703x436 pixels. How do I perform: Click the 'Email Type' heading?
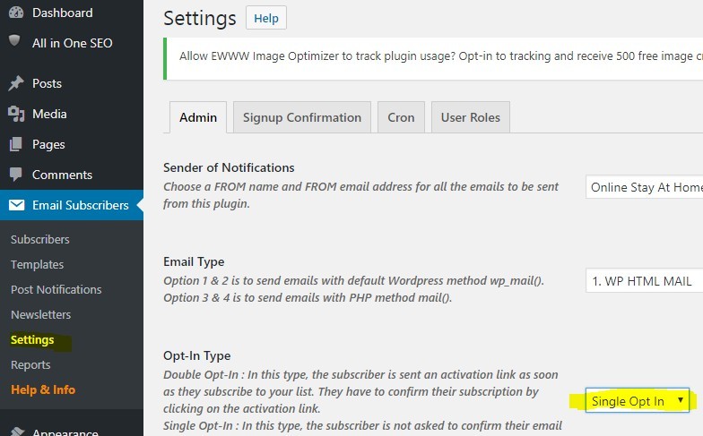[x=194, y=261]
